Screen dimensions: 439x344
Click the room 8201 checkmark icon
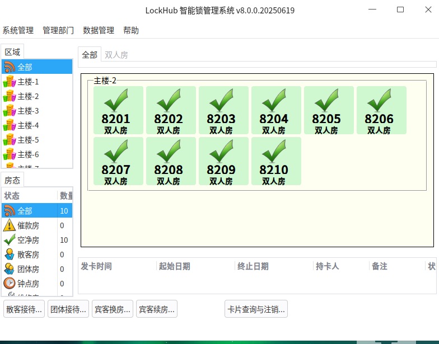[x=116, y=101]
